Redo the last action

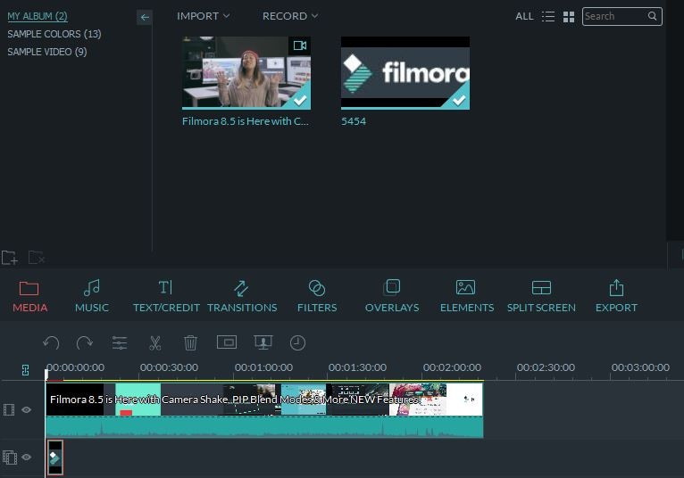click(84, 343)
